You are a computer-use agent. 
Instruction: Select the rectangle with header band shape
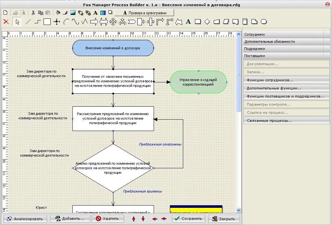[245, 21]
